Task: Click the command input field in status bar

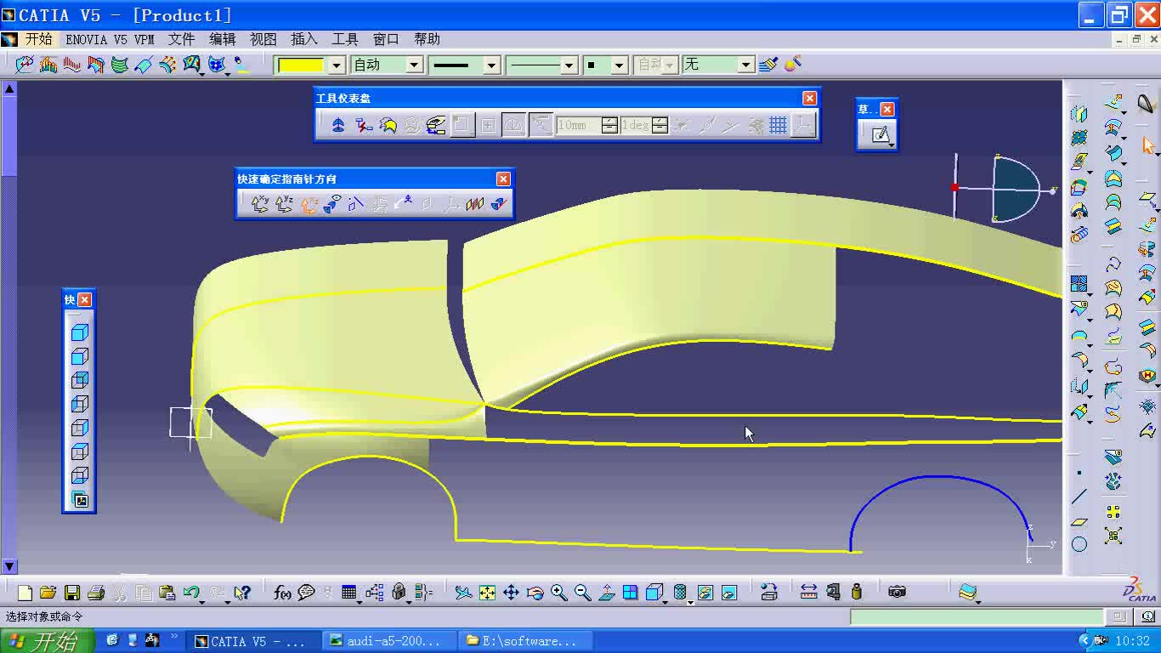Action: click(977, 617)
